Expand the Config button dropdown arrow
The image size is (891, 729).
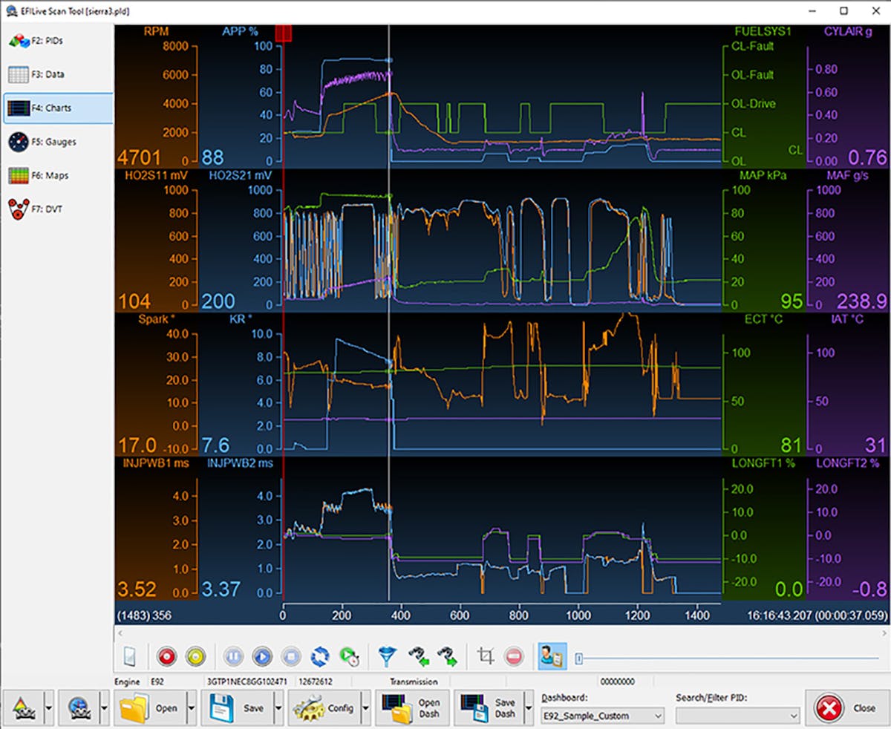point(366,708)
